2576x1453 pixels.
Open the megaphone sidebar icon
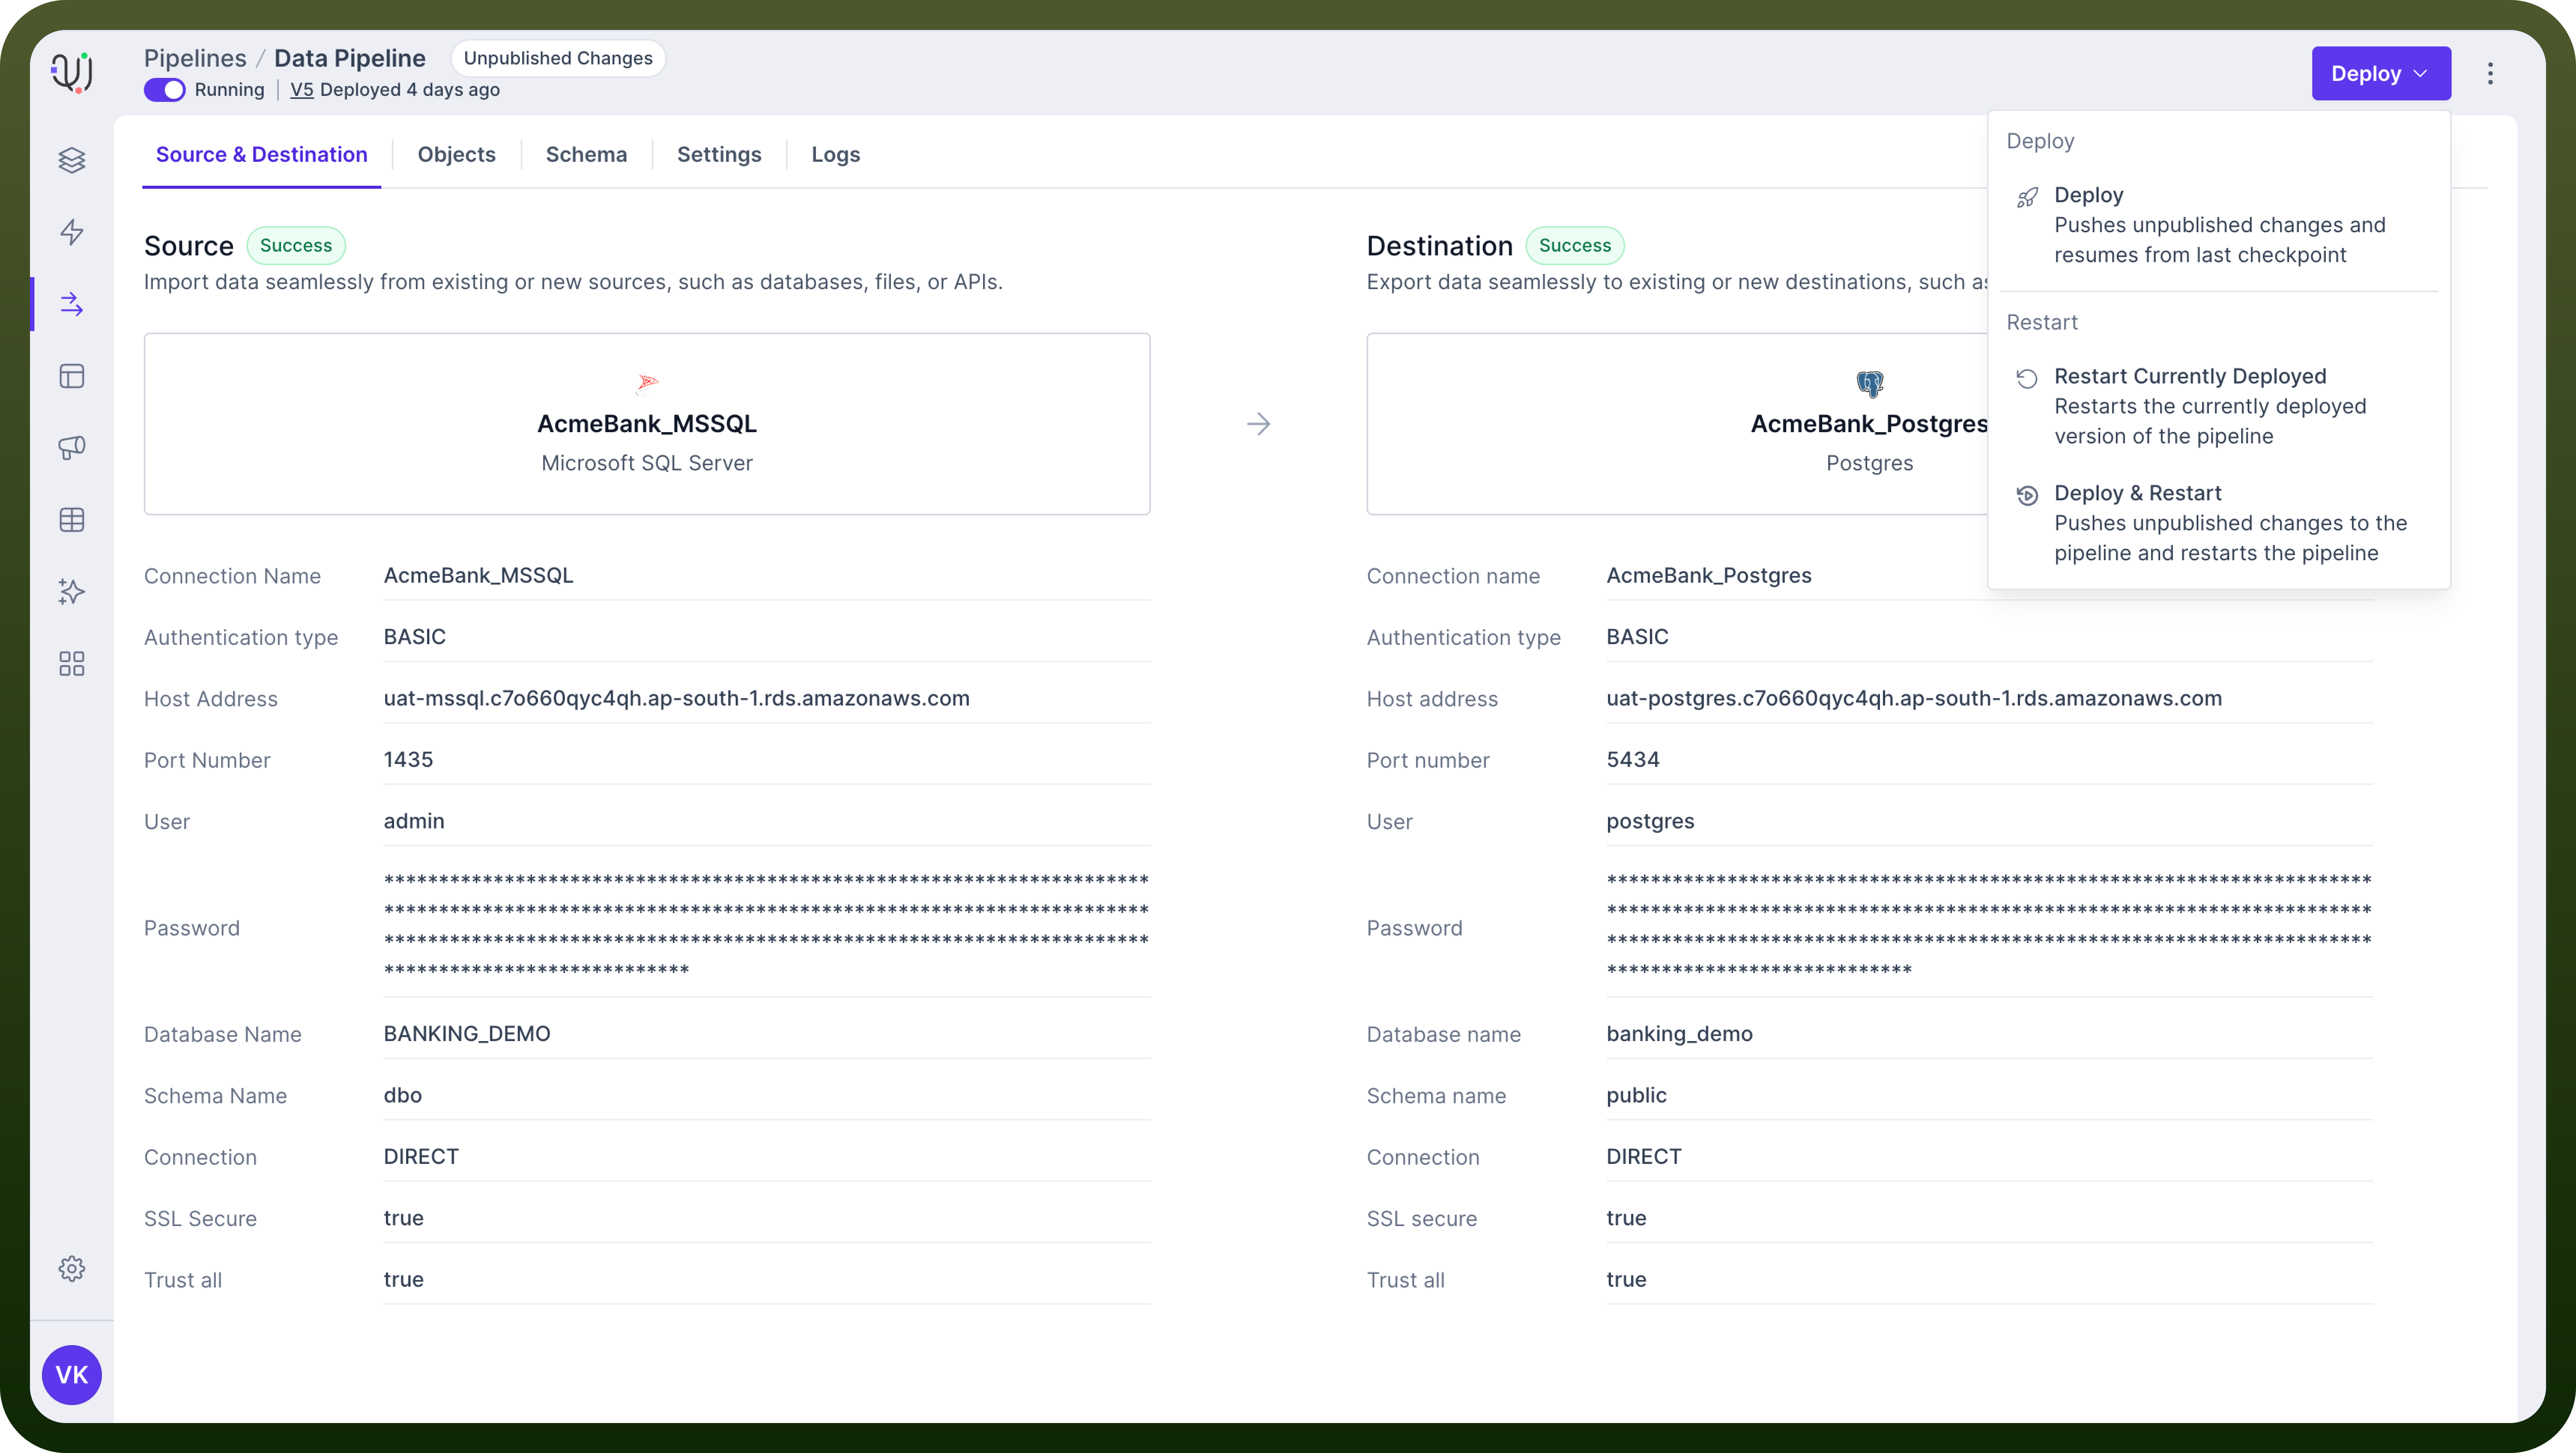click(x=72, y=448)
